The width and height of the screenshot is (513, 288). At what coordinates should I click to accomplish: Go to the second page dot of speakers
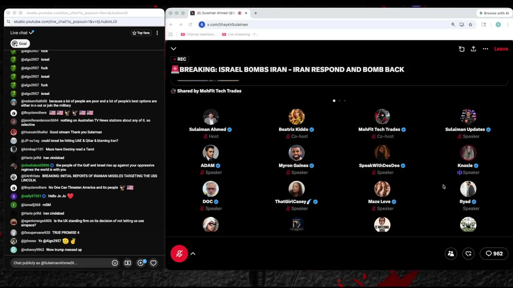coord(339,101)
